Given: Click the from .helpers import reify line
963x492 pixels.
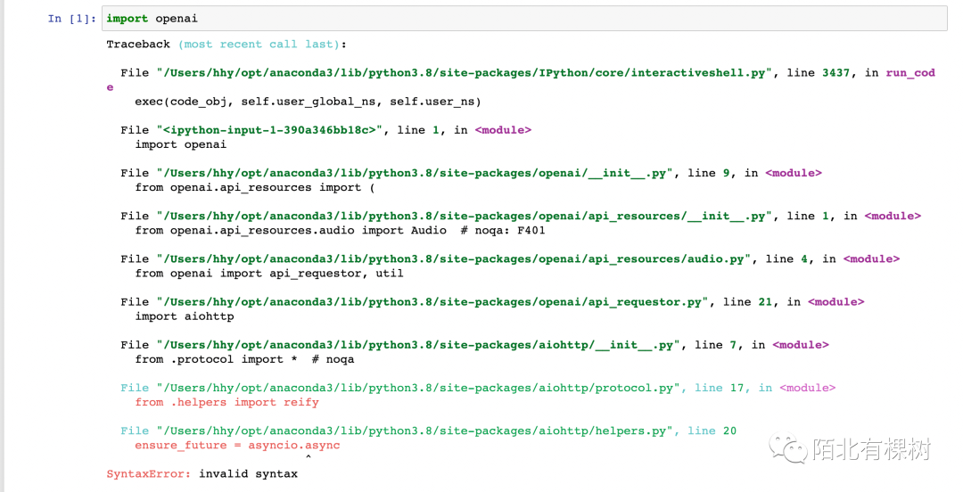Looking at the screenshot, I should 226,402.
